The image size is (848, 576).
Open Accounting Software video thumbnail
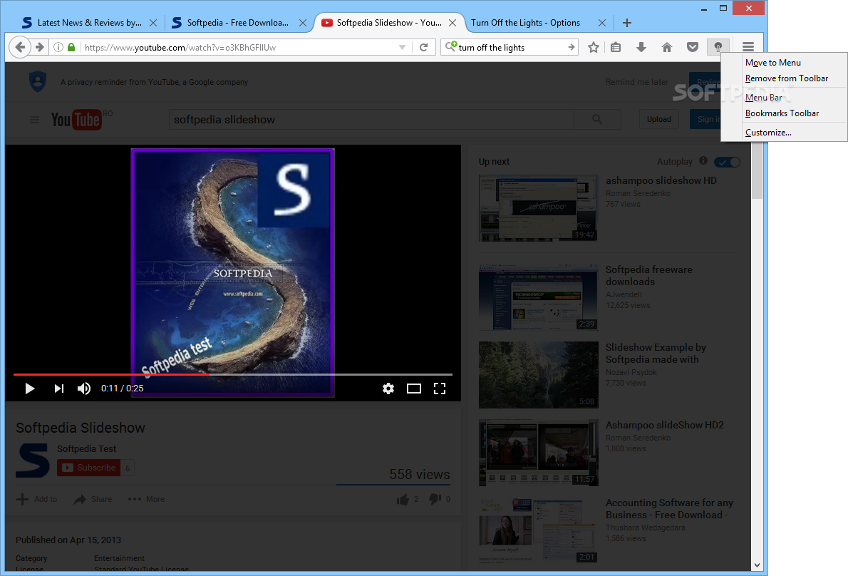tap(538, 530)
